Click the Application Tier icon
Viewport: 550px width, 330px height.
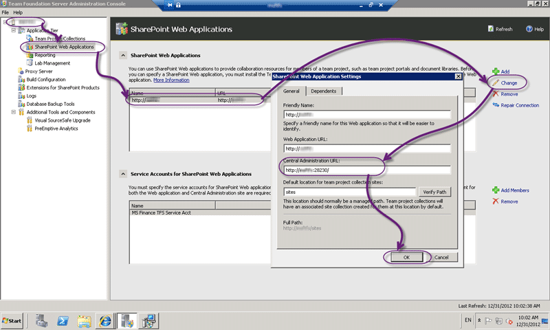pos(21,30)
